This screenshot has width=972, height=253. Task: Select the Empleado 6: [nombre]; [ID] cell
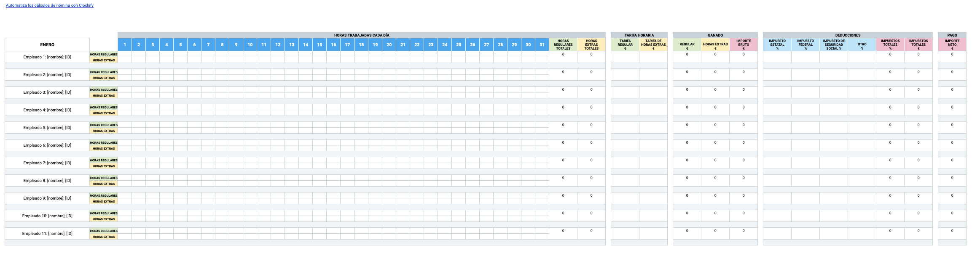point(47,145)
